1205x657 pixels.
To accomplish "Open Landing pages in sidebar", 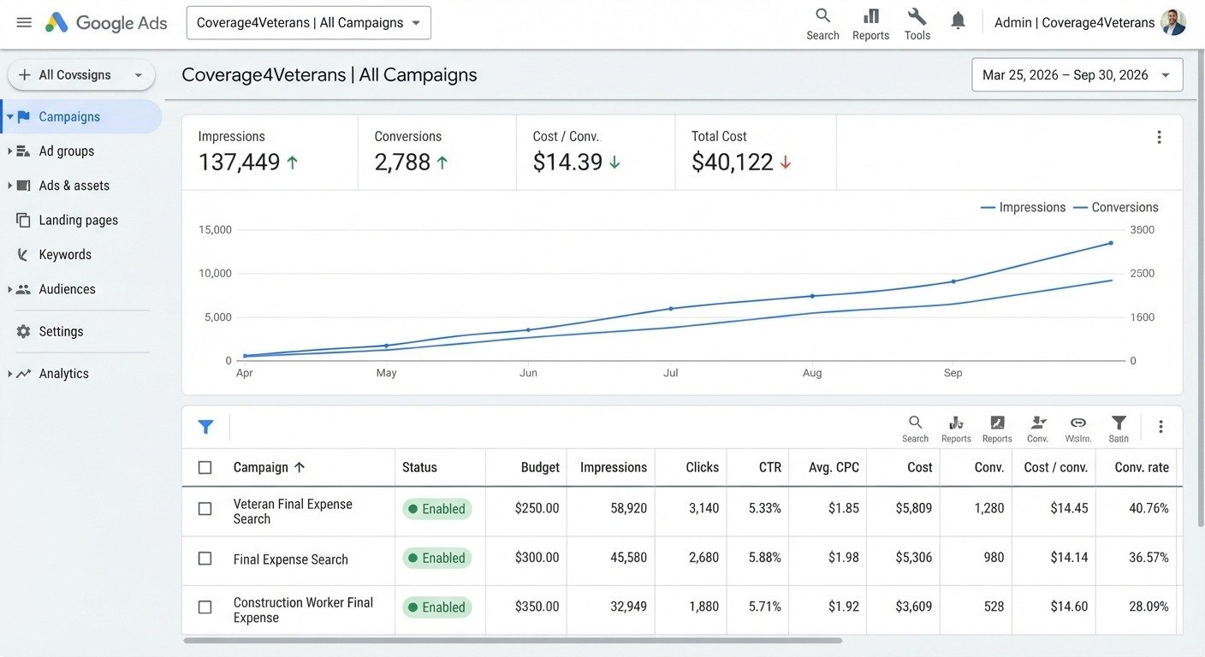I will (x=79, y=220).
